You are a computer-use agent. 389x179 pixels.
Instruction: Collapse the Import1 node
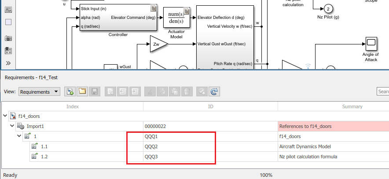point(12,126)
